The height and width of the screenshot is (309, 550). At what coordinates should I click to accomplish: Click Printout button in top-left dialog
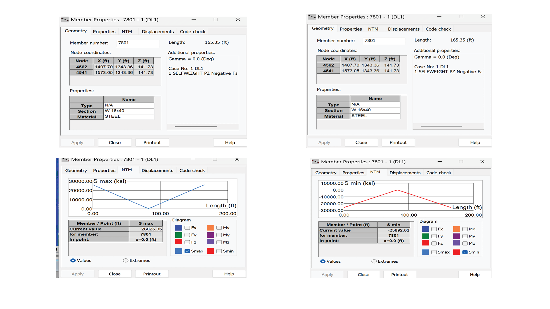coord(152,142)
